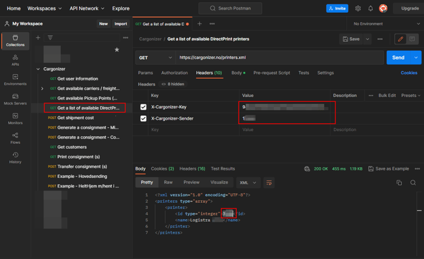The width and height of the screenshot is (424, 259).
Task: Add a new request tab with plus icon
Action: (199, 24)
